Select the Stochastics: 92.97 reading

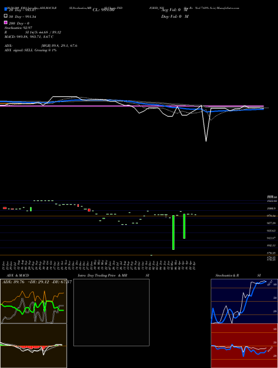tap(18, 28)
